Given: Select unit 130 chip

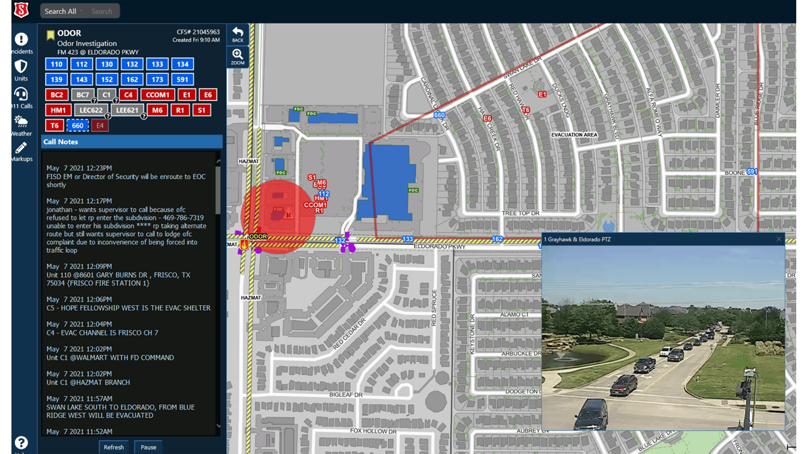Looking at the screenshot, I should 107,65.
